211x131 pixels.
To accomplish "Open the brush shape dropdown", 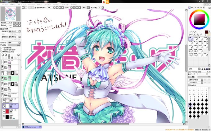I will pyautogui.click(x=202, y=80).
